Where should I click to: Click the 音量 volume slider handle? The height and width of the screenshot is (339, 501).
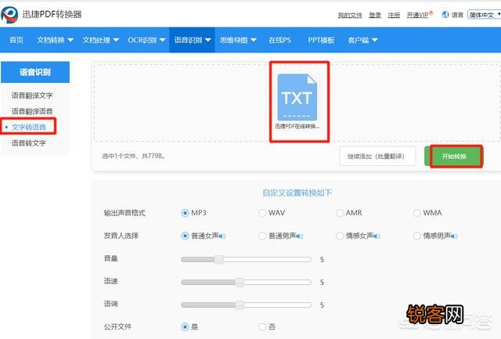219,259
